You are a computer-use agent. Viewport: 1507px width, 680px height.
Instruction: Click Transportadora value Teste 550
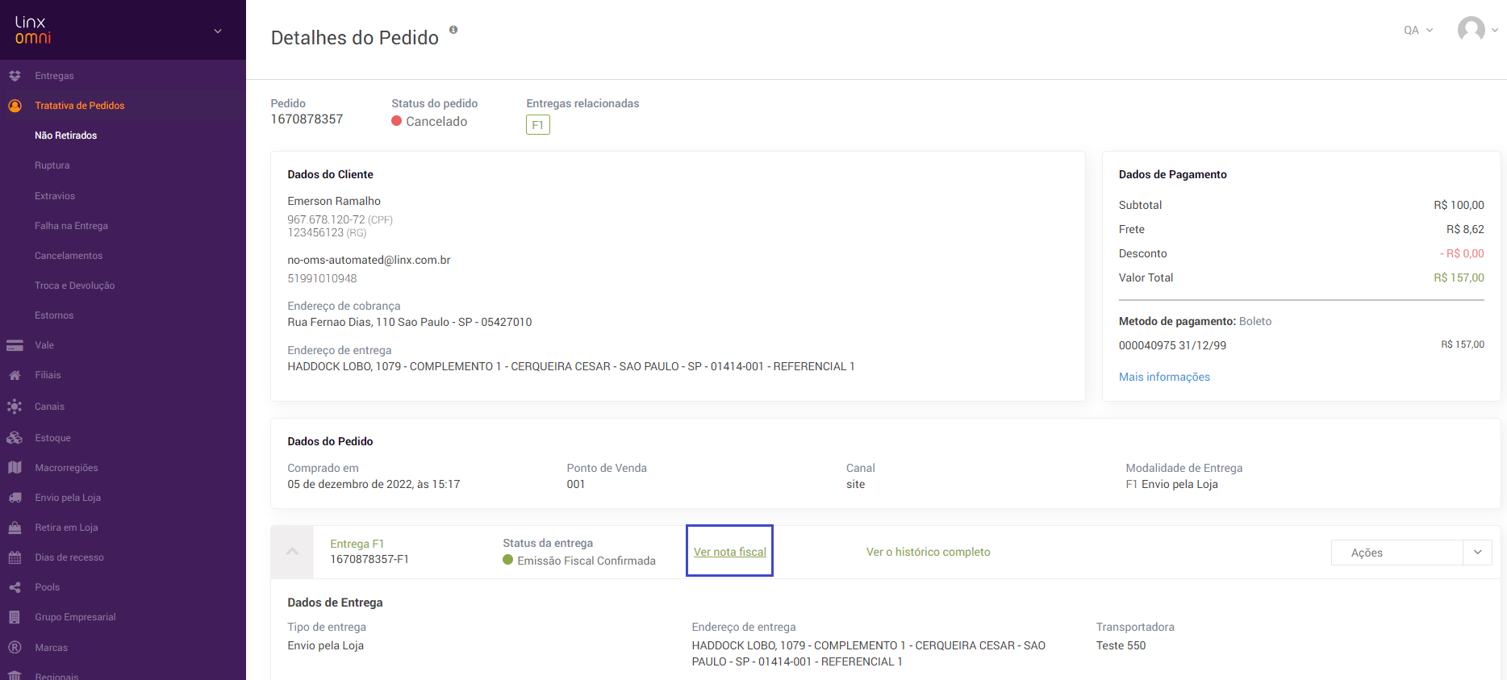(1121, 645)
